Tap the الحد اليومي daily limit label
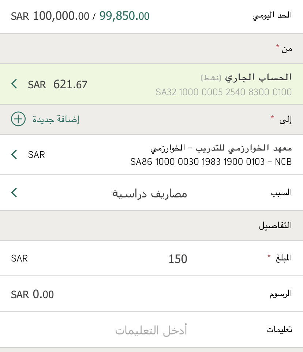Image resolution: width=303 pixels, height=352 pixels. click(x=272, y=16)
